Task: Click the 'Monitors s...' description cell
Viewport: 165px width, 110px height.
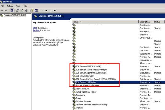Action: click(x=145, y=86)
